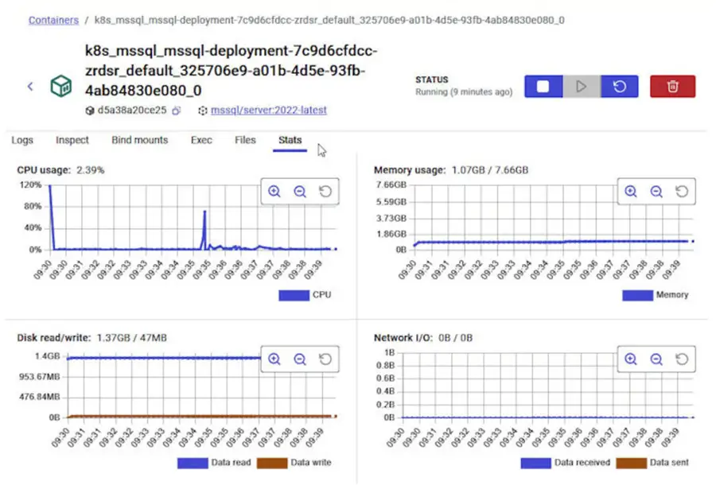Reset zoom on the Memory usage chart

tap(682, 191)
